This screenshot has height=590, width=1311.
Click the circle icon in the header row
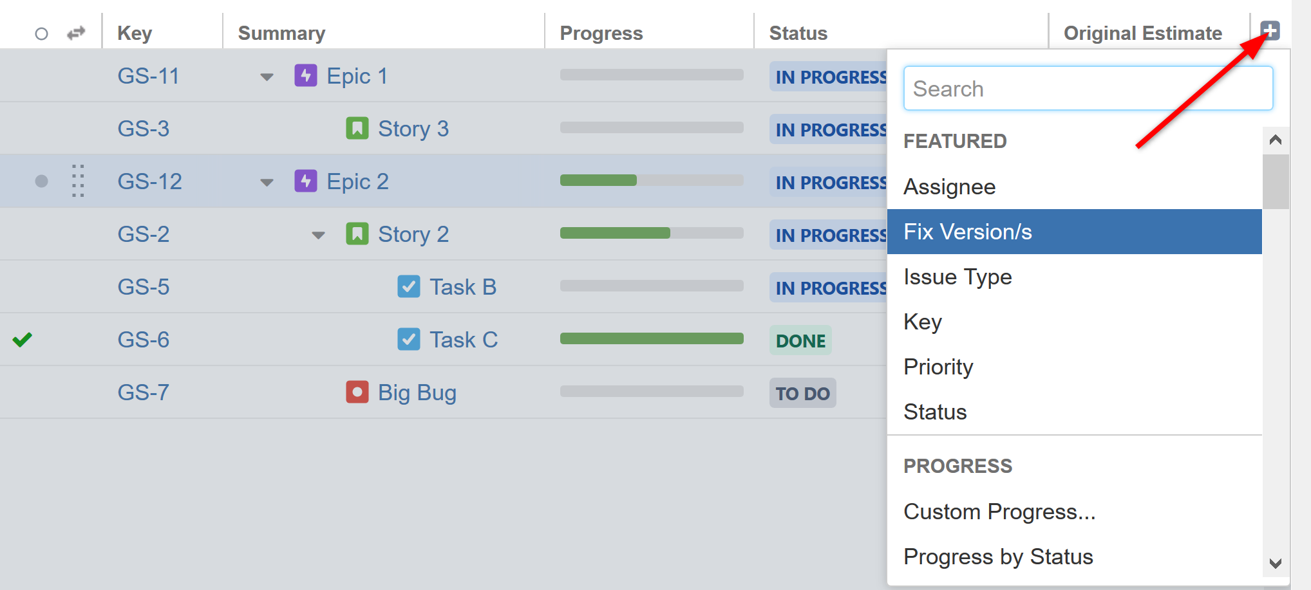pyautogui.click(x=41, y=33)
